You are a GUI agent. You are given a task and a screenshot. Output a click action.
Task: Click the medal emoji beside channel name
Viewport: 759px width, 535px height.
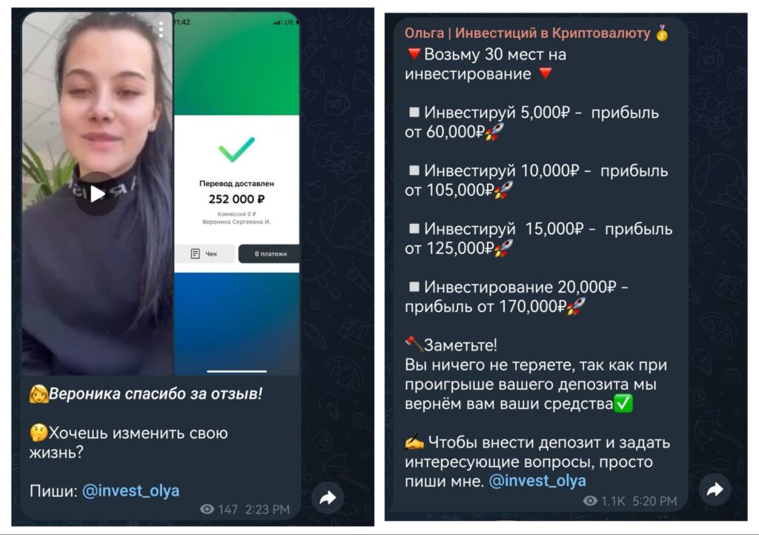(x=662, y=33)
